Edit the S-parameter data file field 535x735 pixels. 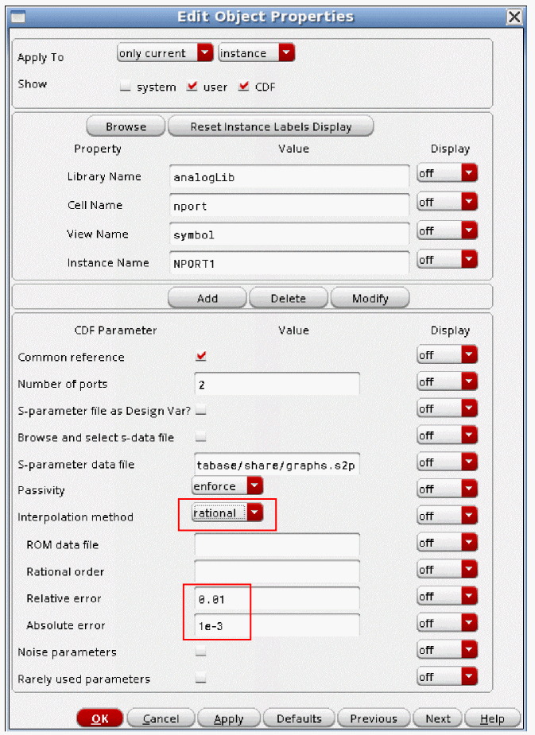[x=277, y=465]
